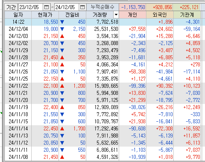The width and height of the screenshot is (205, 162).
Task: Click institution value -333
Action: 195,114
